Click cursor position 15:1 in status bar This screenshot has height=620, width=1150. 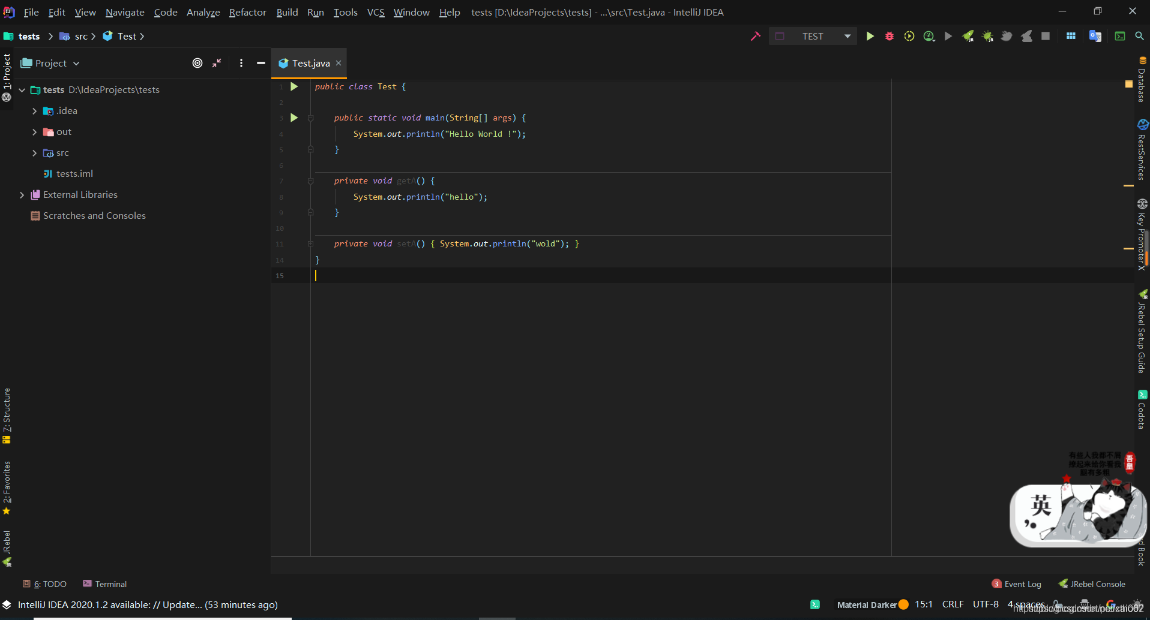pos(924,604)
